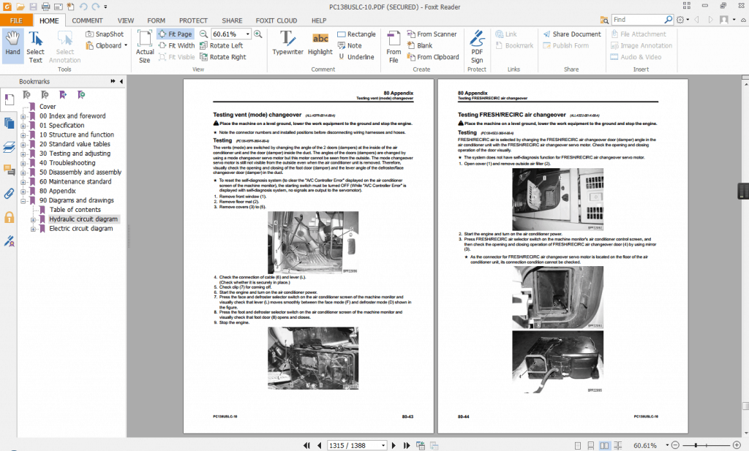Expand the 00 Index and foreword bookmark
The height and width of the screenshot is (451, 749).
(23, 116)
